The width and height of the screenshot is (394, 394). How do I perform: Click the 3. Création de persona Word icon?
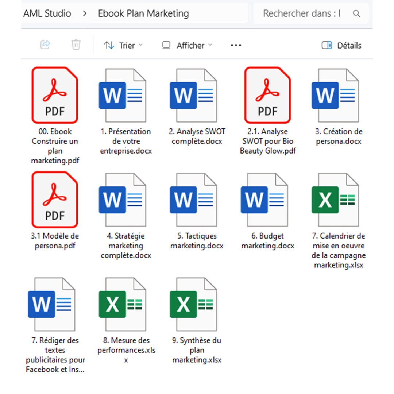335,95
